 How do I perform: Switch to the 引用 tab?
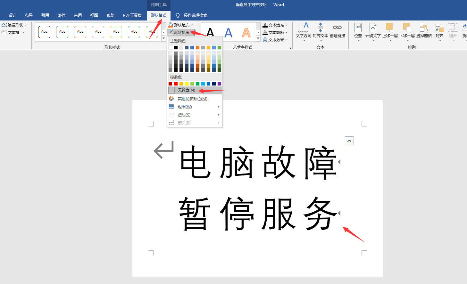point(45,15)
